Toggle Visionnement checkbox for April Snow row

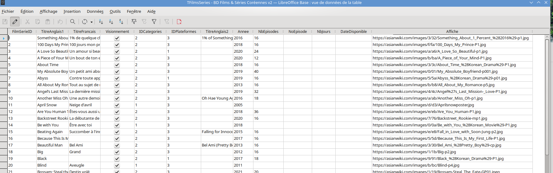(x=117, y=105)
